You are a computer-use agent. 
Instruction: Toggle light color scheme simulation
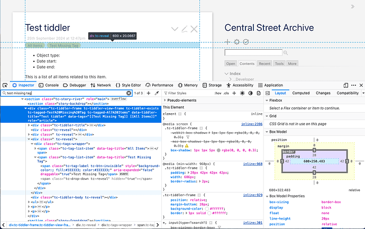tap(242, 93)
